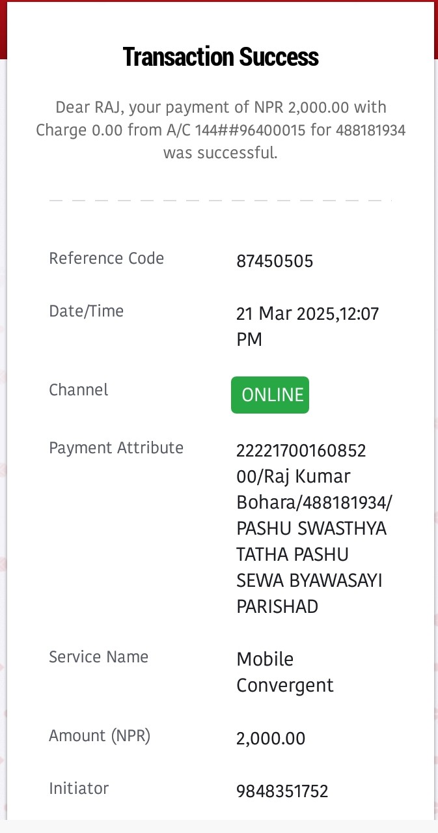
Task: Select the Transaction Success heading
Action: [221, 57]
